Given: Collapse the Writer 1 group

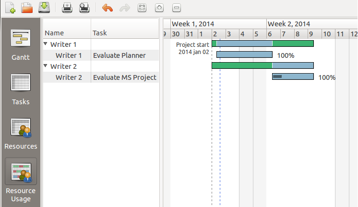Looking at the screenshot, I should tap(46, 44).
